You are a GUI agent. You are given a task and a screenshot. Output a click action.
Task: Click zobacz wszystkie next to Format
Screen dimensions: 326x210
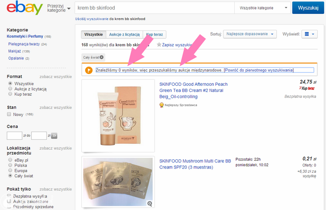[x=56, y=77]
